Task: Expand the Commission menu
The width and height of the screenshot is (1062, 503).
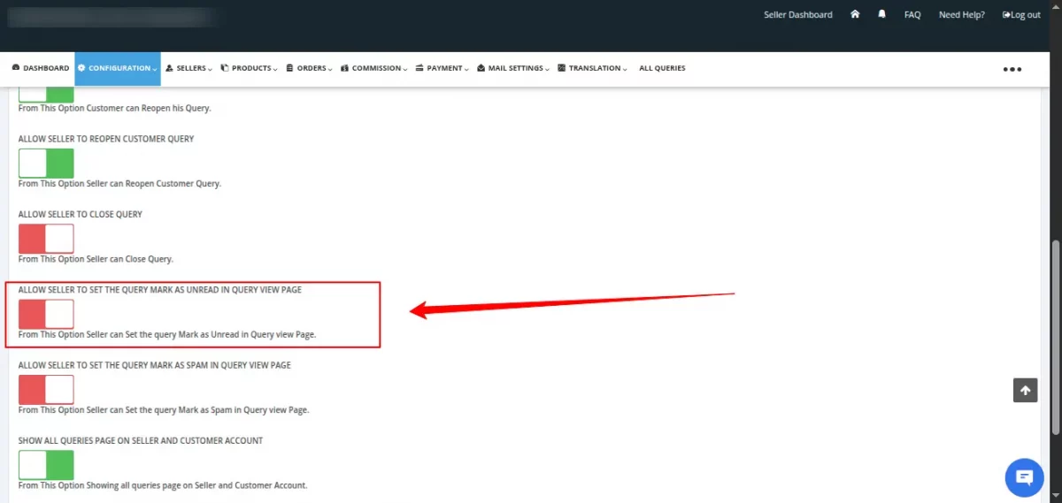Action: [x=374, y=68]
